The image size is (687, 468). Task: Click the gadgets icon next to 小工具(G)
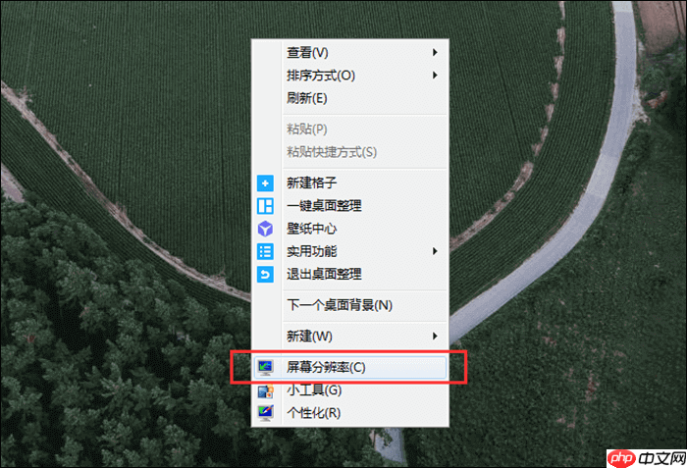coord(265,390)
